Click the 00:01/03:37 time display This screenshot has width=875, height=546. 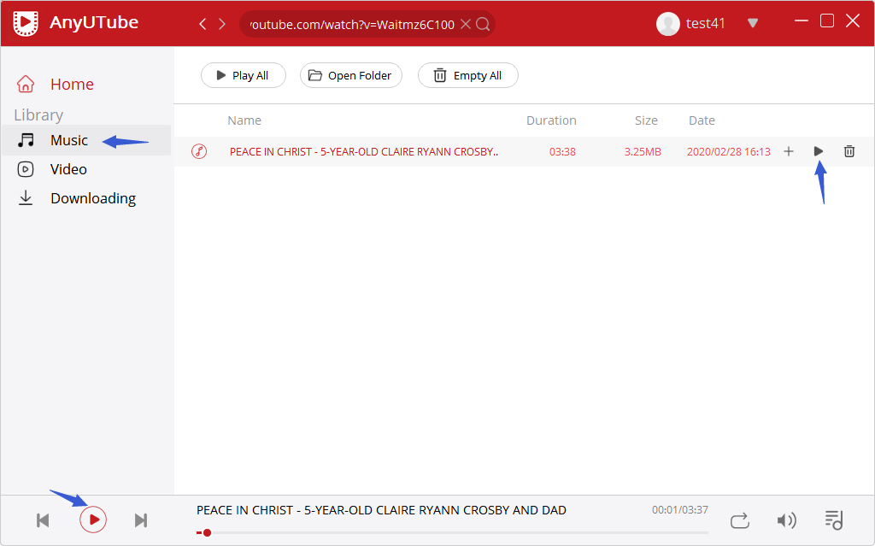pos(679,510)
